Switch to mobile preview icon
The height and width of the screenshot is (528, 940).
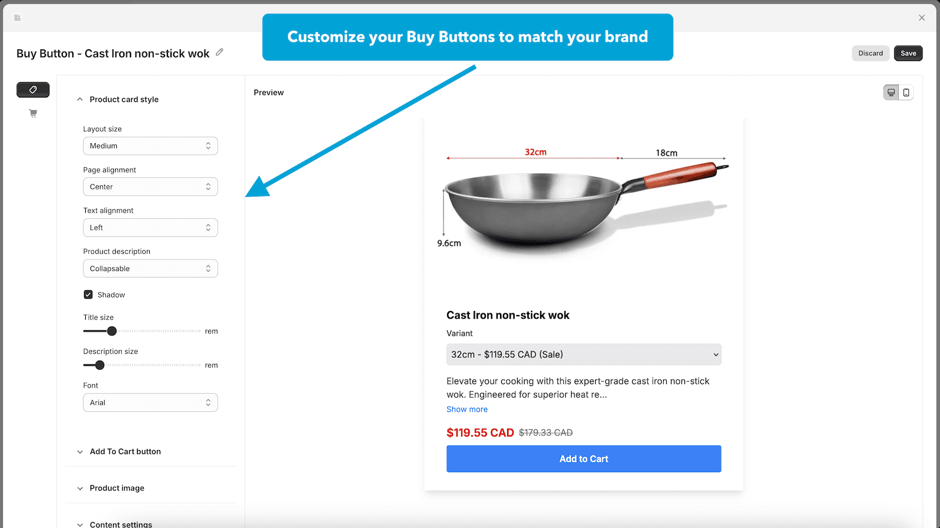(x=907, y=93)
